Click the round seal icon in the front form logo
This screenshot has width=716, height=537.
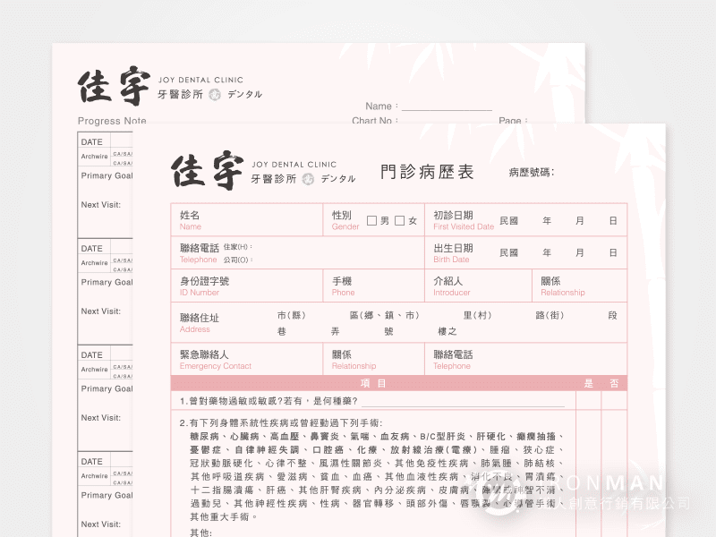tap(308, 179)
